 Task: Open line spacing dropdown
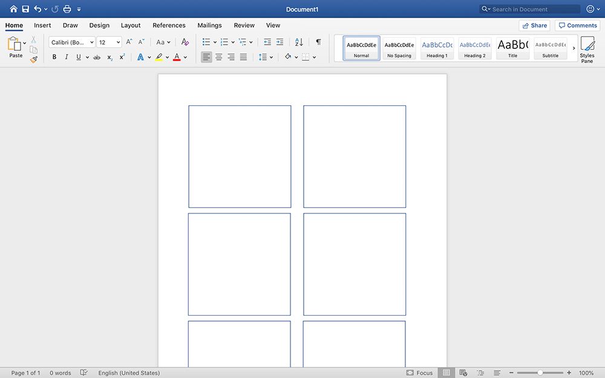[x=266, y=57]
